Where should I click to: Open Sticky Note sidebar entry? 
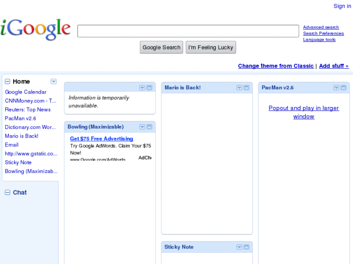point(18,162)
